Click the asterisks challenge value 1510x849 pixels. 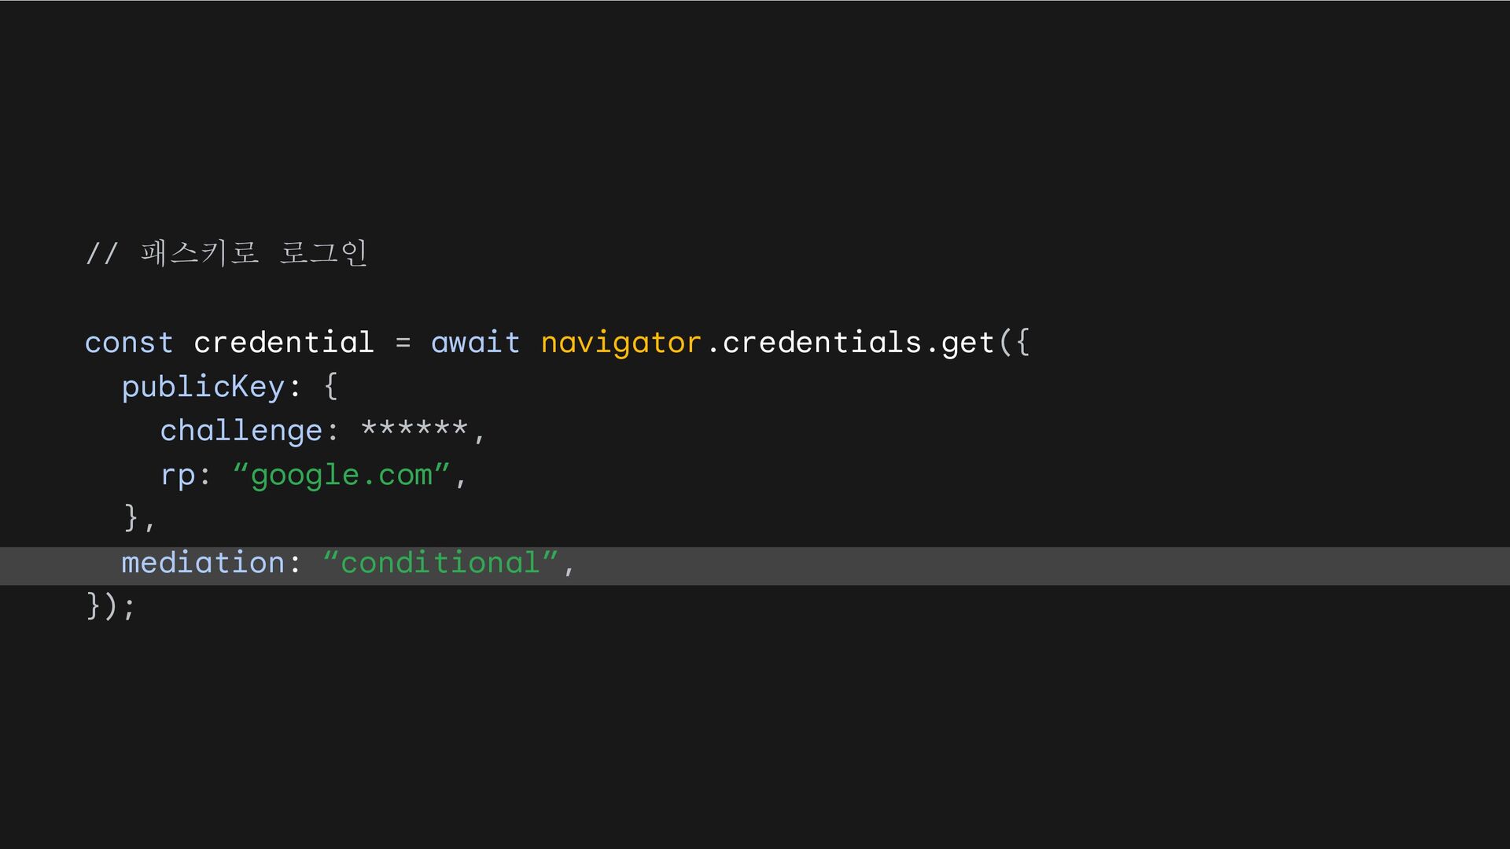point(414,428)
